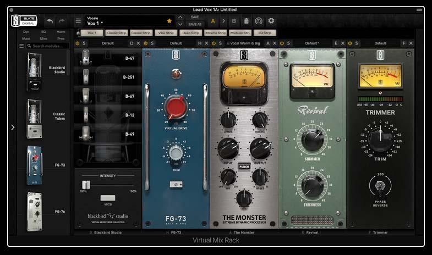Solo the FG-73 module
Screen dimensions: 432x255
[x=152, y=43]
